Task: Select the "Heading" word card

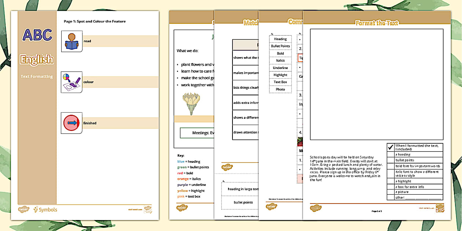Action: click(x=280, y=39)
